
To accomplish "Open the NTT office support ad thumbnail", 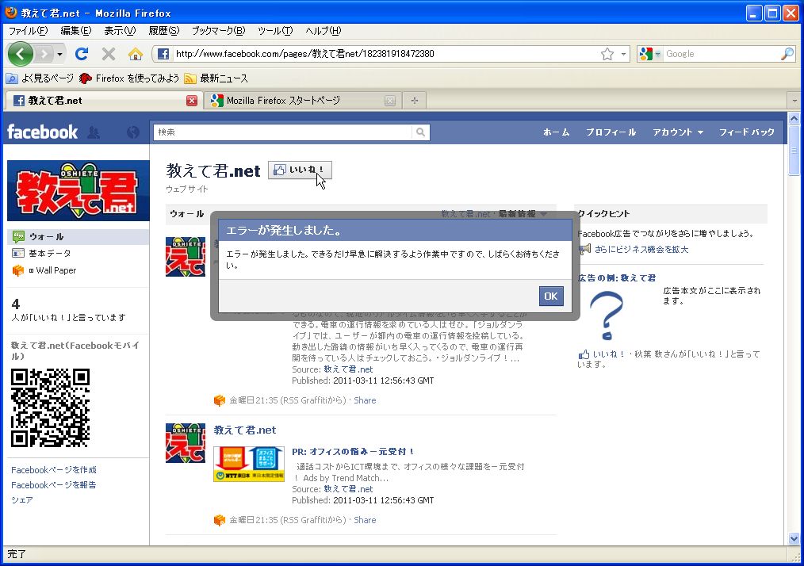I will click(249, 464).
